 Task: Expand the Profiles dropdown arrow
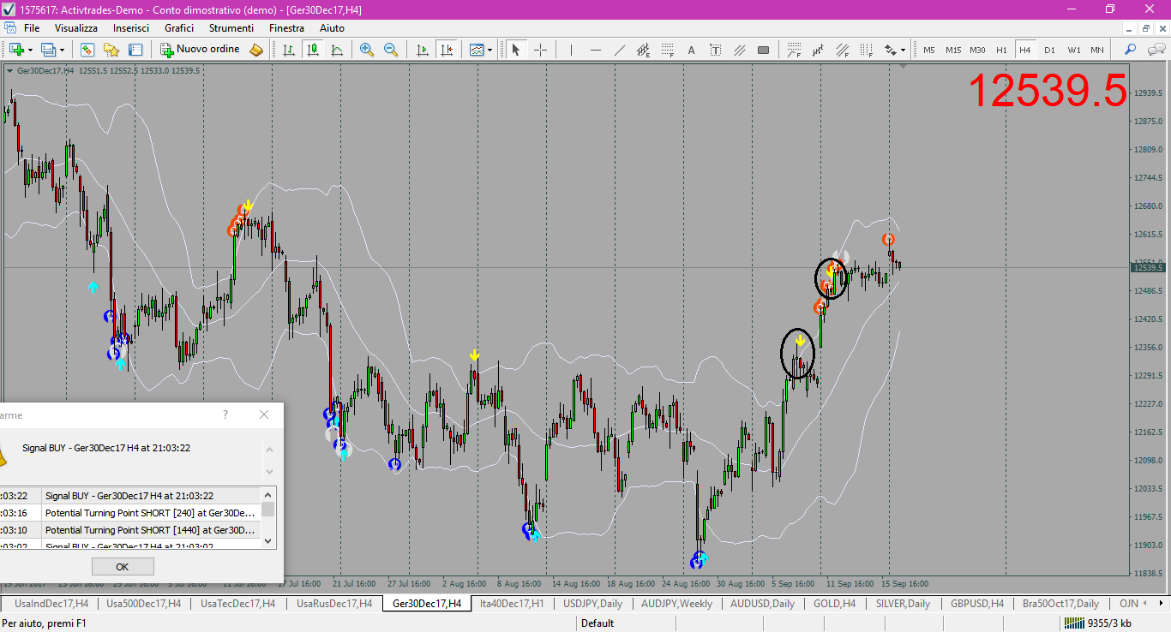[x=63, y=50]
